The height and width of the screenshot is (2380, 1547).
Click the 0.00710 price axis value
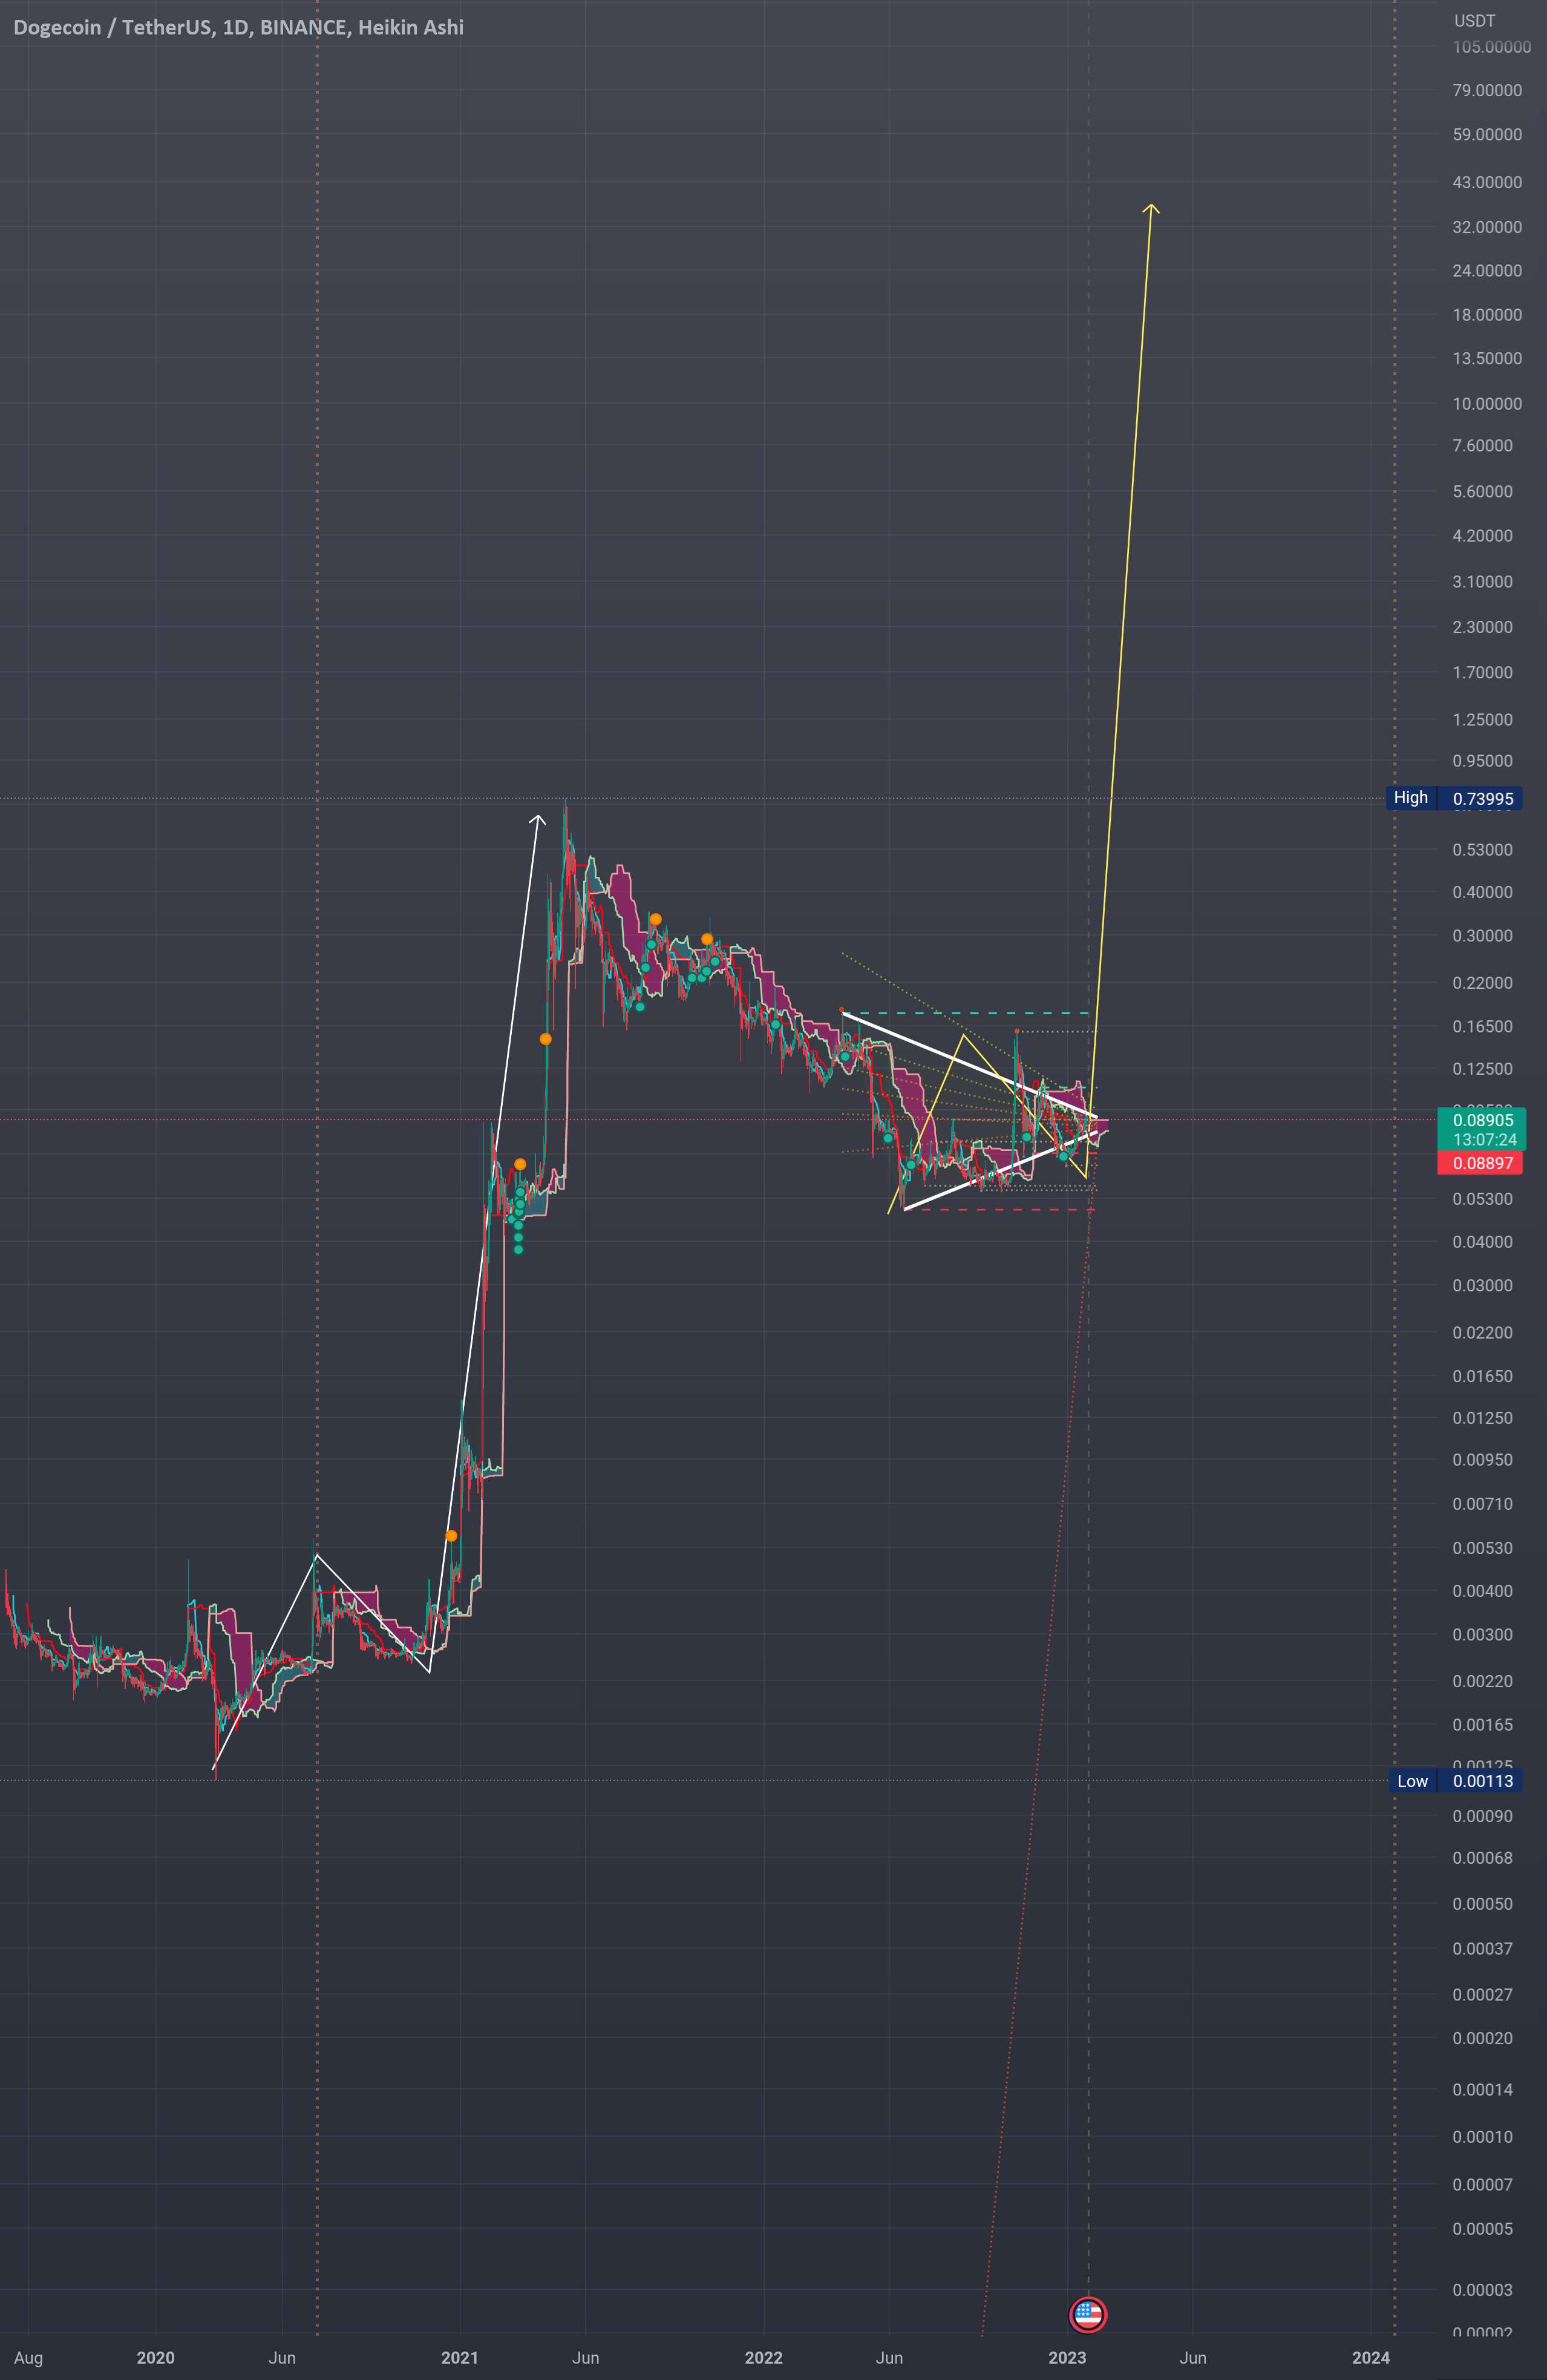pyautogui.click(x=1482, y=1504)
